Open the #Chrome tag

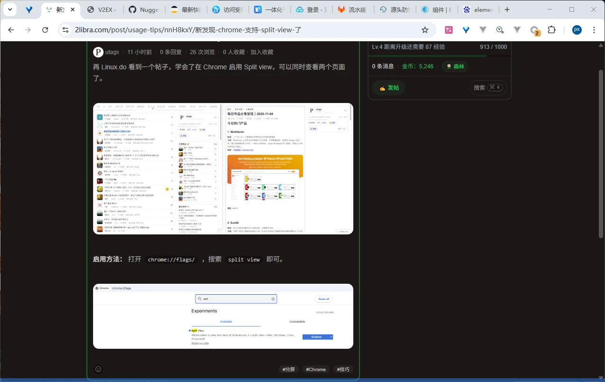(316, 369)
